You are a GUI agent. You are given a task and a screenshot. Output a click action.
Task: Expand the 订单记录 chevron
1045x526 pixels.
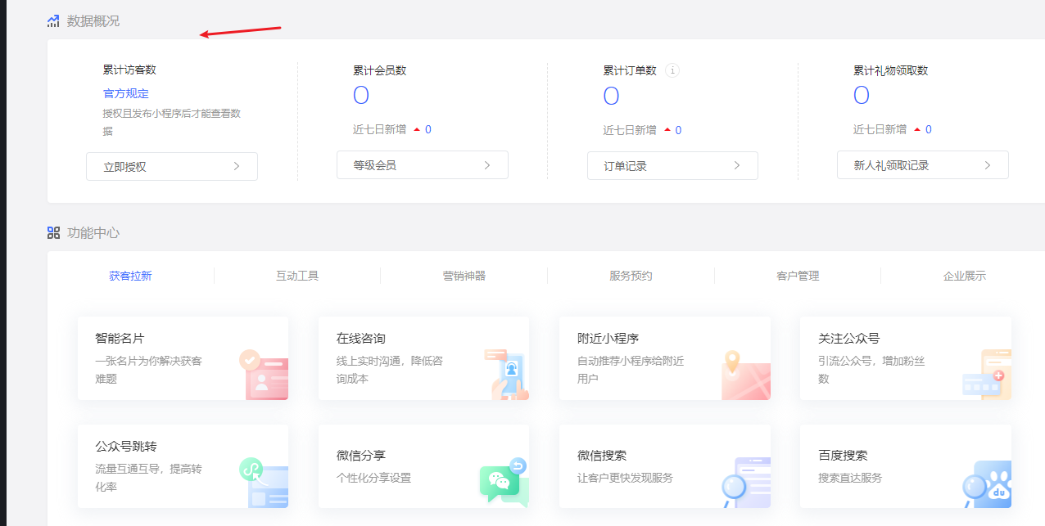(x=736, y=165)
